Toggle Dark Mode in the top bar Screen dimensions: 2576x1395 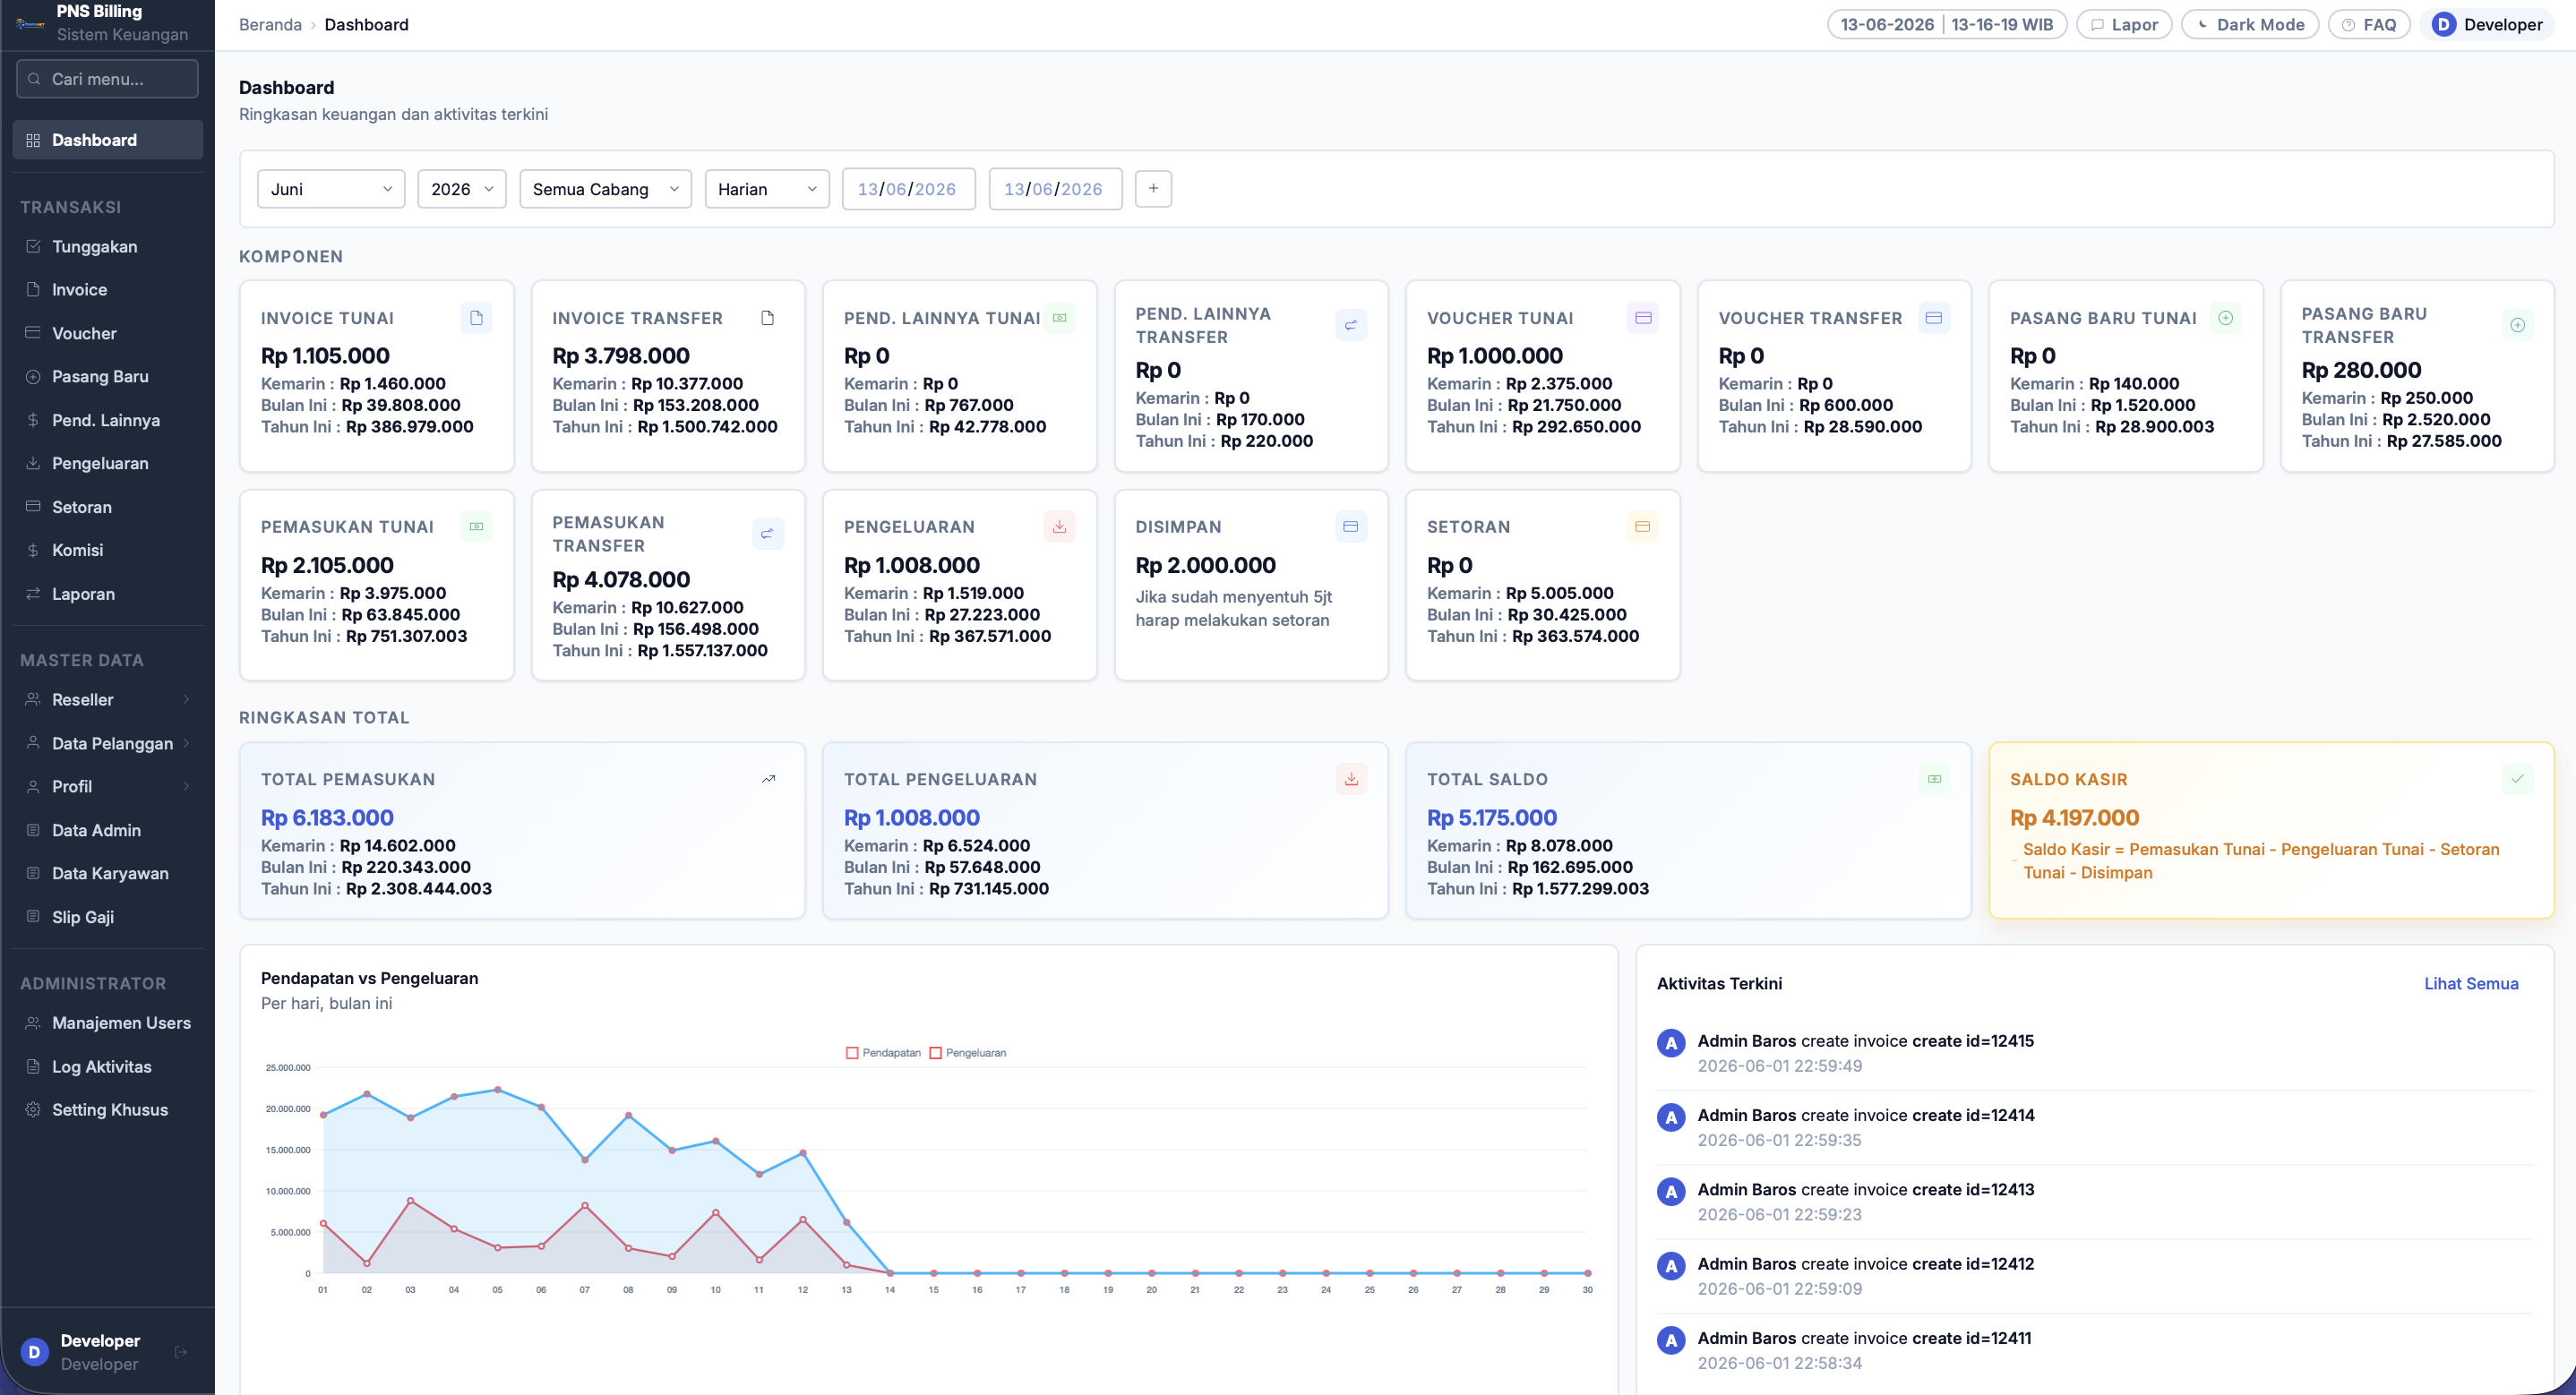[x=2250, y=25]
